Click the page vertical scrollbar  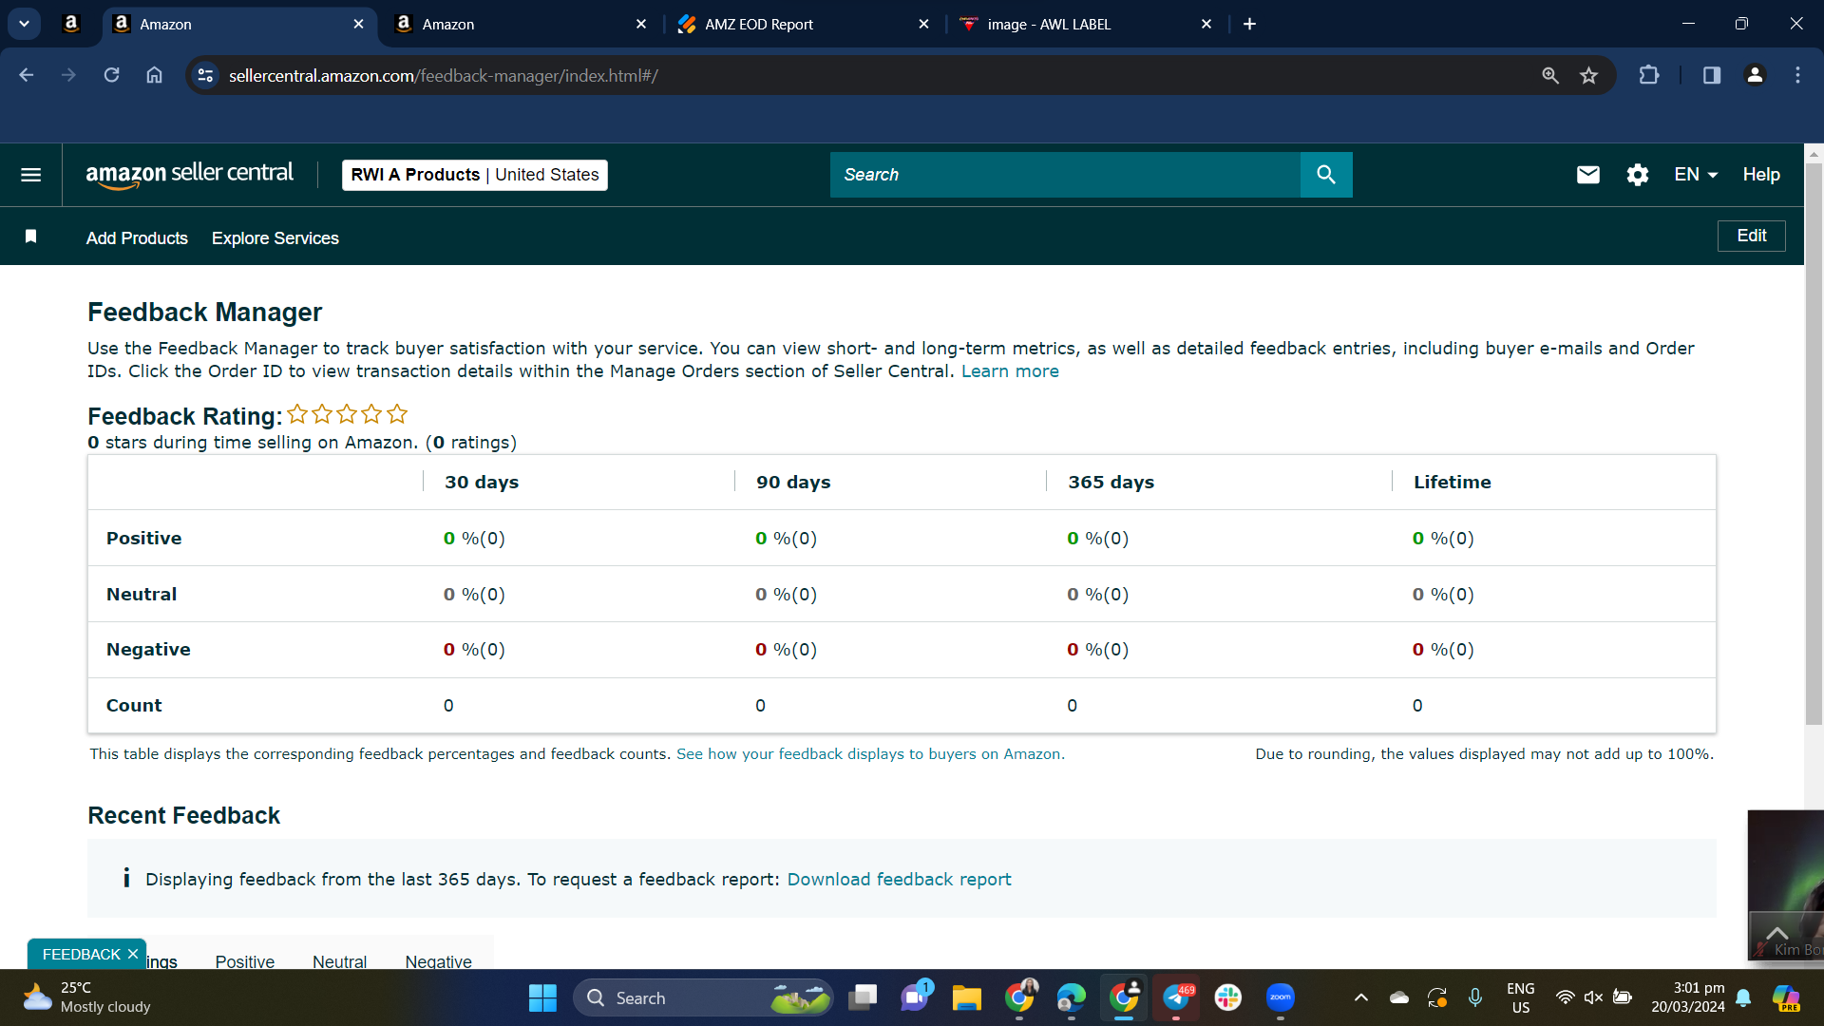click(1814, 444)
